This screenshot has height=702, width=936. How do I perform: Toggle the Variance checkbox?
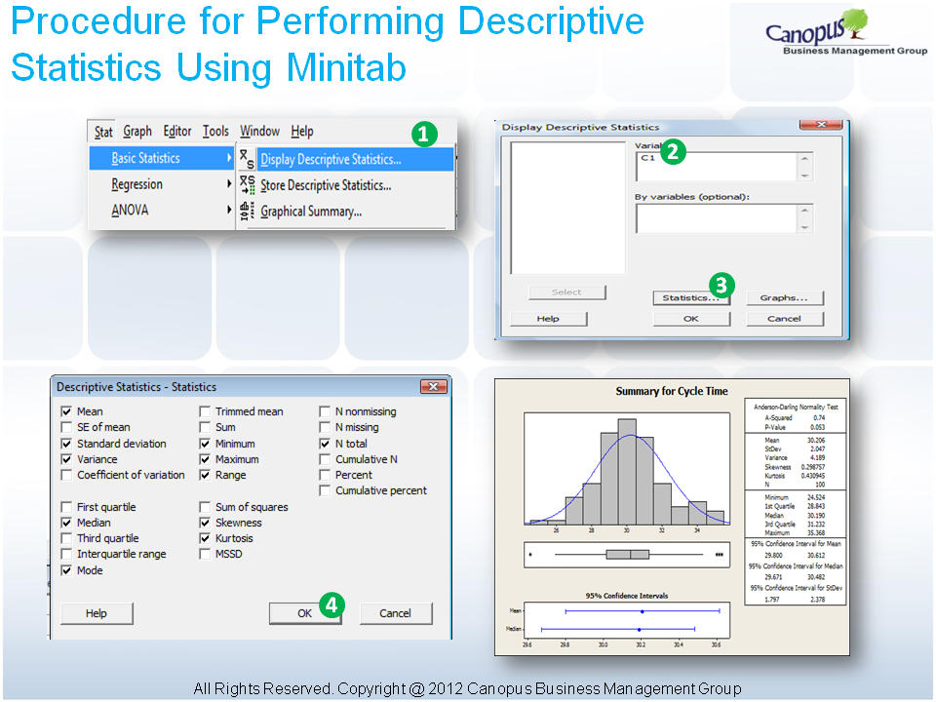point(67,459)
